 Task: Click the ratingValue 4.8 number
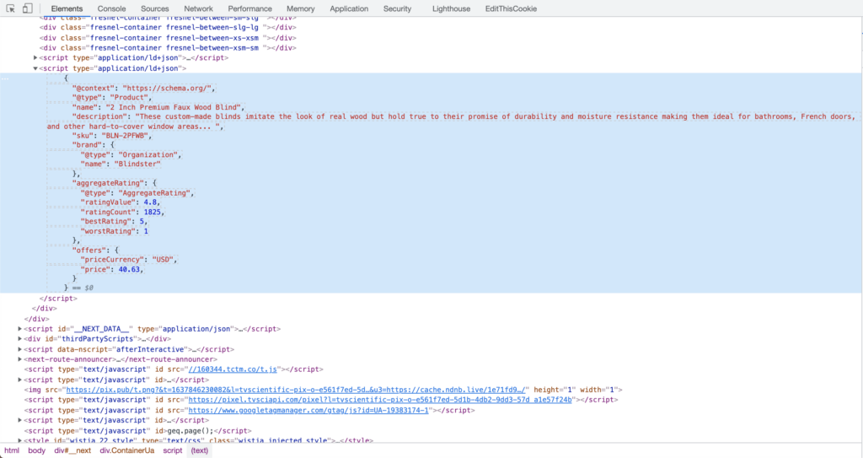tap(150, 202)
